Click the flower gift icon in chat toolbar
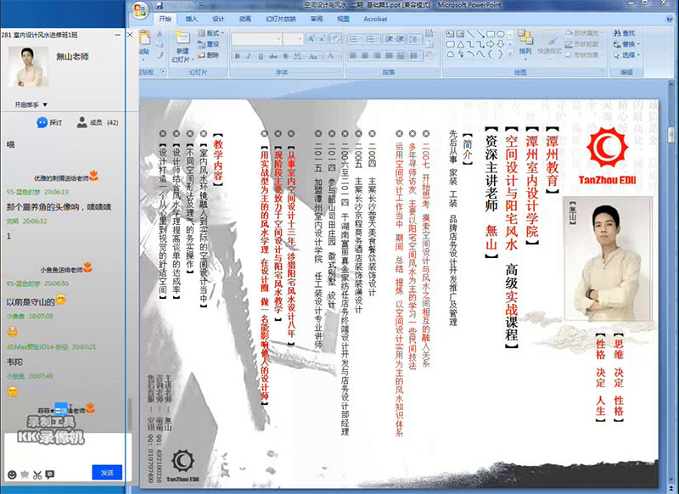 pyautogui.click(x=25, y=474)
